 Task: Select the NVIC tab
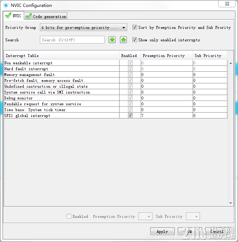pos(14,16)
